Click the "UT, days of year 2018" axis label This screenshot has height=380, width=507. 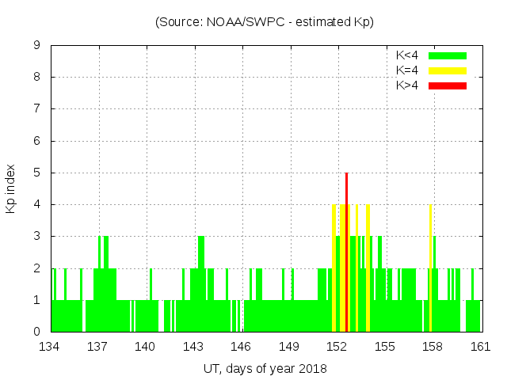(x=265, y=368)
